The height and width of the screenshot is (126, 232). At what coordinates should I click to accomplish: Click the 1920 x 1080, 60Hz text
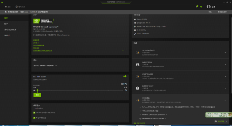click(x=143, y=34)
